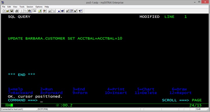Open the Help menu
Screen dimensions: 210x112
click(47, 7)
